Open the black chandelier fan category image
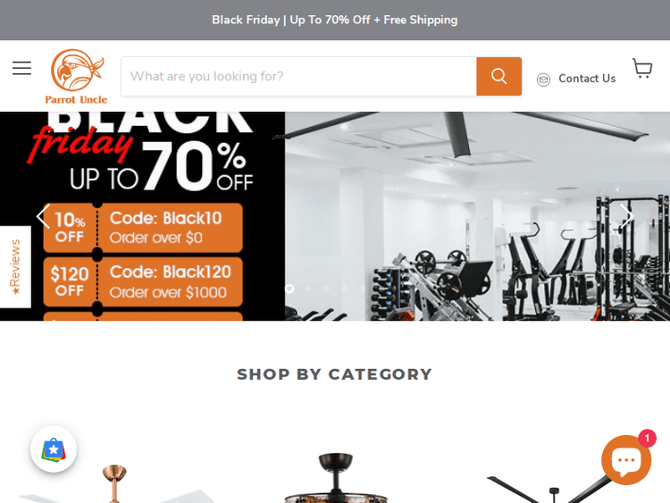Image resolution: width=670 pixels, height=503 pixels. [336, 478]
